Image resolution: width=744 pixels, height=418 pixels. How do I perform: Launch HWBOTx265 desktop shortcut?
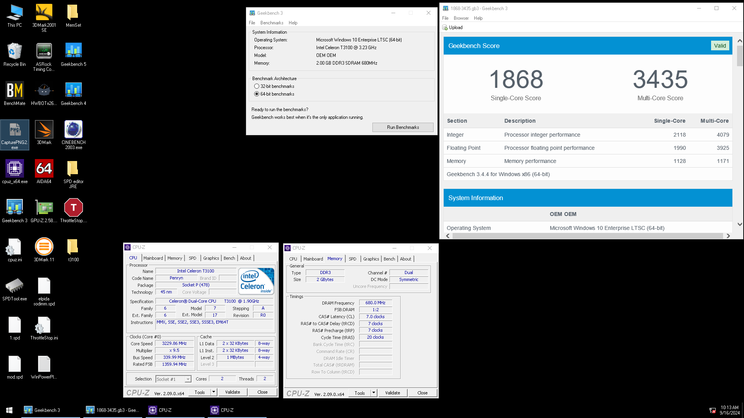[x=44, y=94]
